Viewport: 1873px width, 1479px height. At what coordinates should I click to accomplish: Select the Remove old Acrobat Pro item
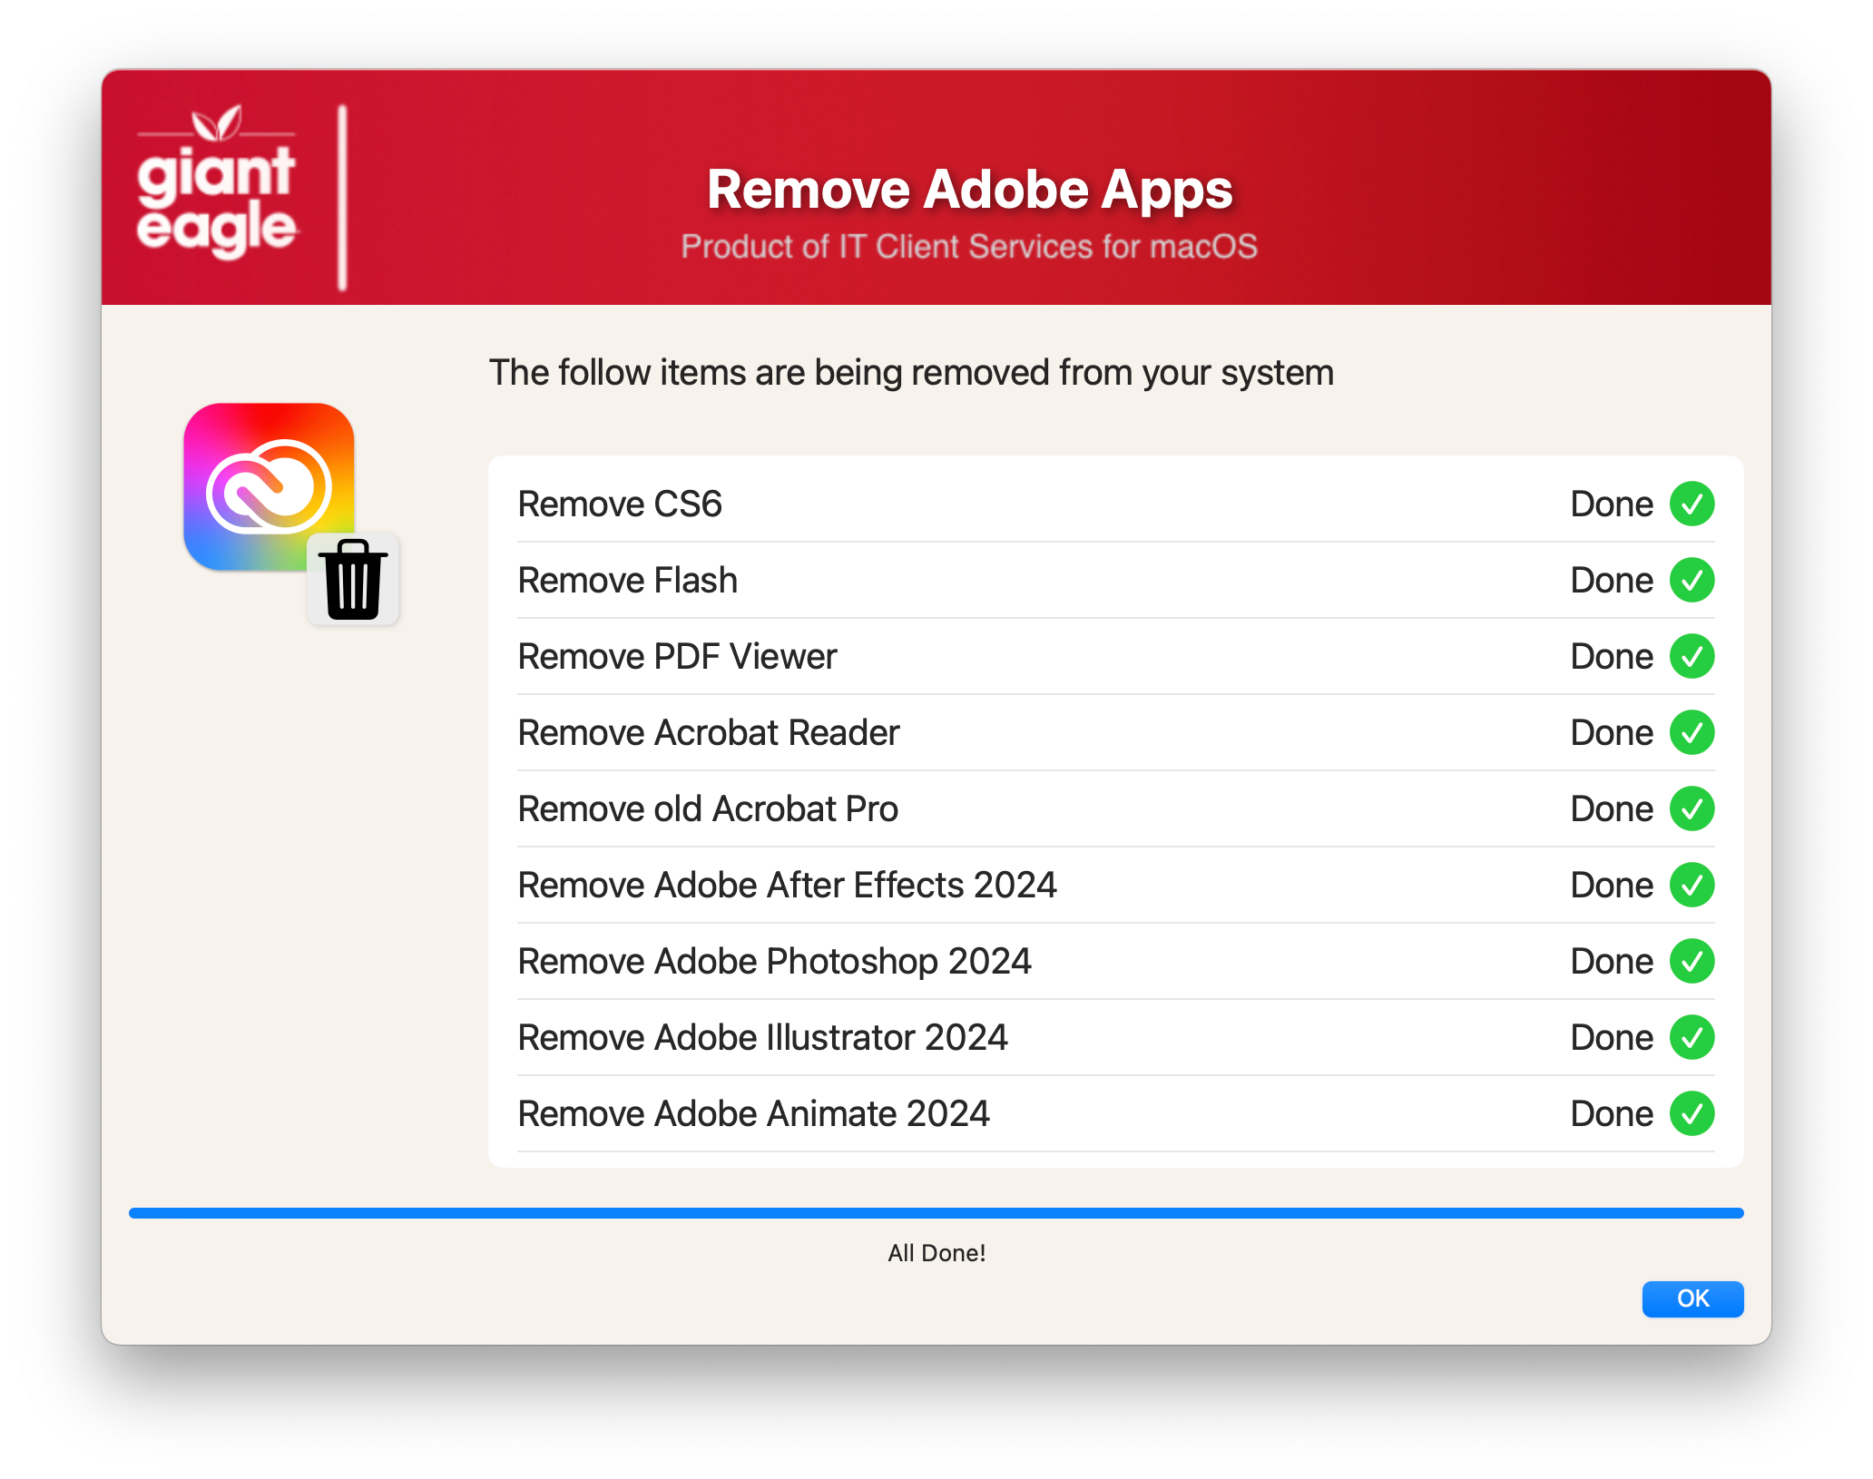1115,808
